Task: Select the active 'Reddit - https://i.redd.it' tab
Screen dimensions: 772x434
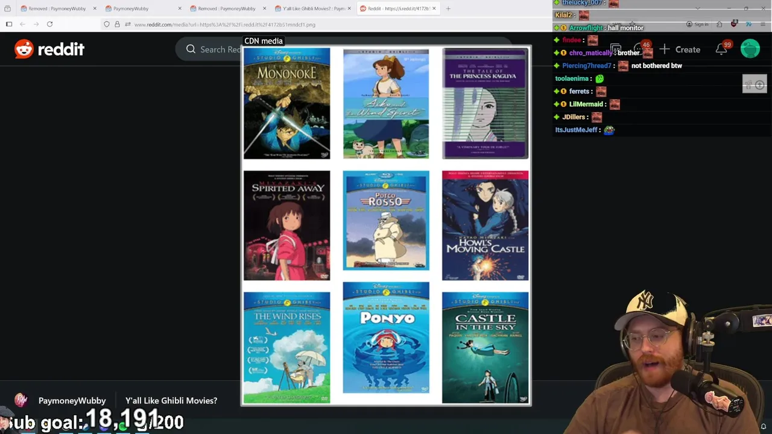Action: click(x=398, y=8)
